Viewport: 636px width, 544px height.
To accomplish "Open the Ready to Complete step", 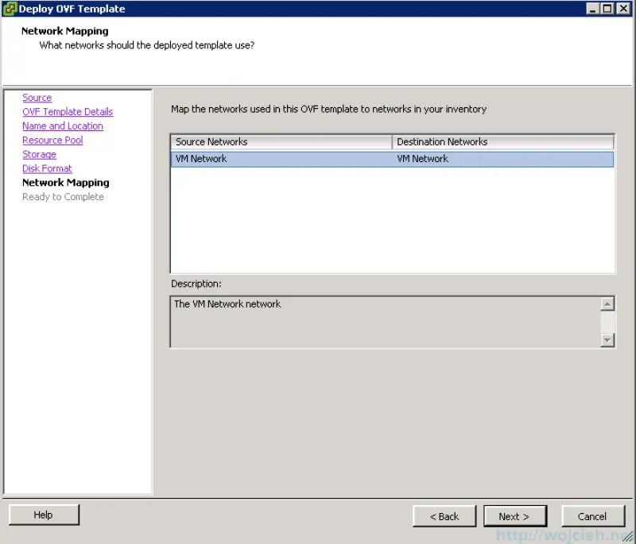I will tap(63, 196).
